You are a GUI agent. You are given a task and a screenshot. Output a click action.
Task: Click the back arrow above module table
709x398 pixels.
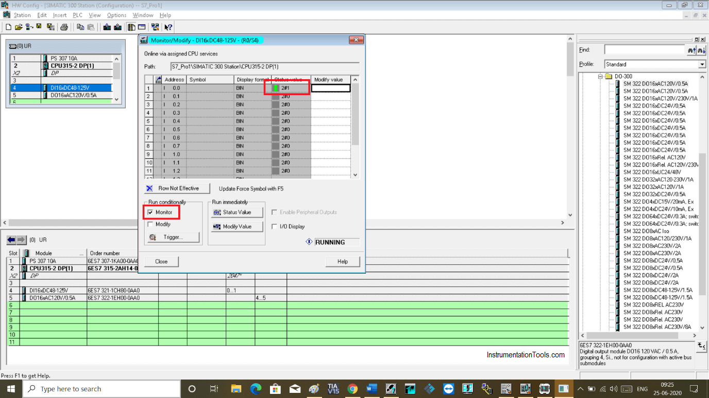(11, 240)
